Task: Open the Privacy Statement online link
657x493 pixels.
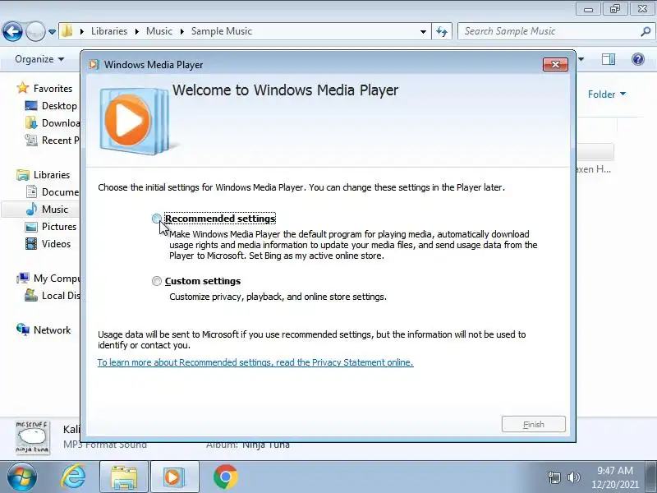Action: pyautogui.click(x=255, y=362)
